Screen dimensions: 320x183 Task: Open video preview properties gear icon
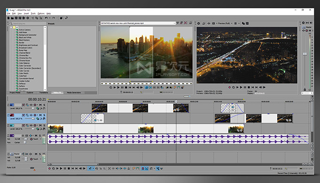coord(199,23)
